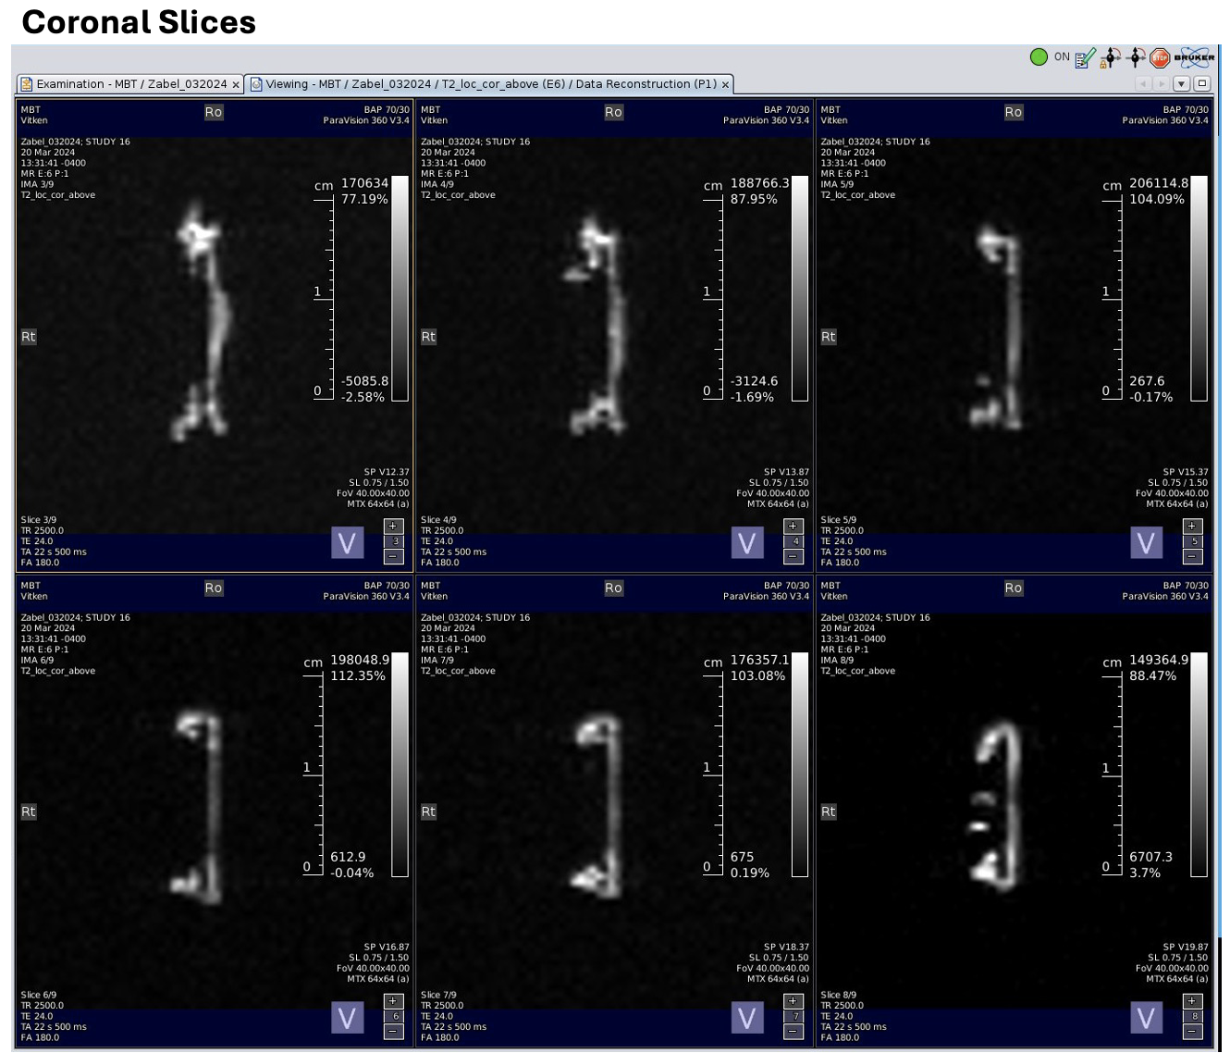The image size is (1230, 1053).
Task: Click the adjustment icon without padlock
Action: [1137, 58]
